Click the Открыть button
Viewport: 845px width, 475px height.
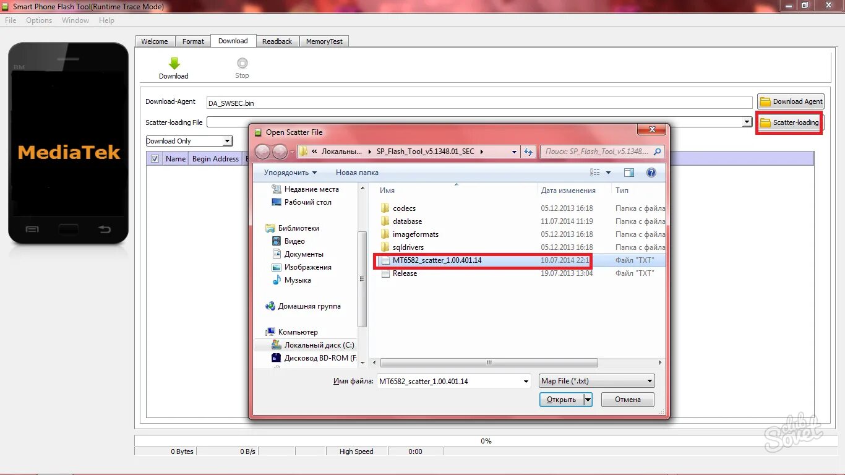point(561,400)
